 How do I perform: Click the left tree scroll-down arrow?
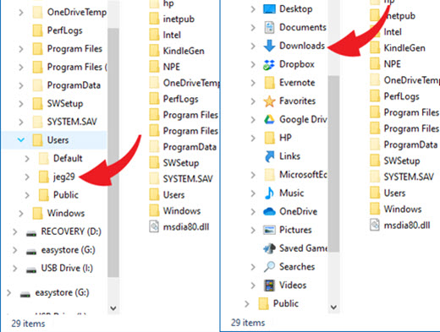tap(113, 308)
